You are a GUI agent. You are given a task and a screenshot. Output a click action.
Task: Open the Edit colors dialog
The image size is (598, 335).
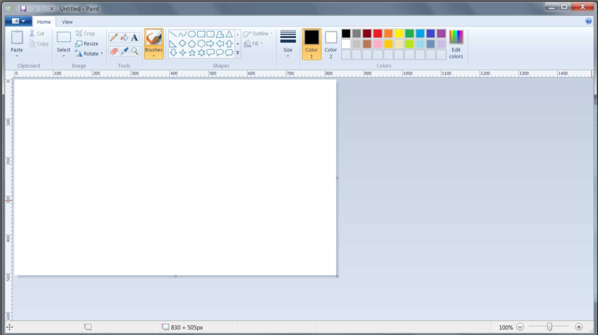[456, 44]
